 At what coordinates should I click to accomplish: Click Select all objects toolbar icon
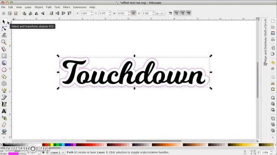3,13
